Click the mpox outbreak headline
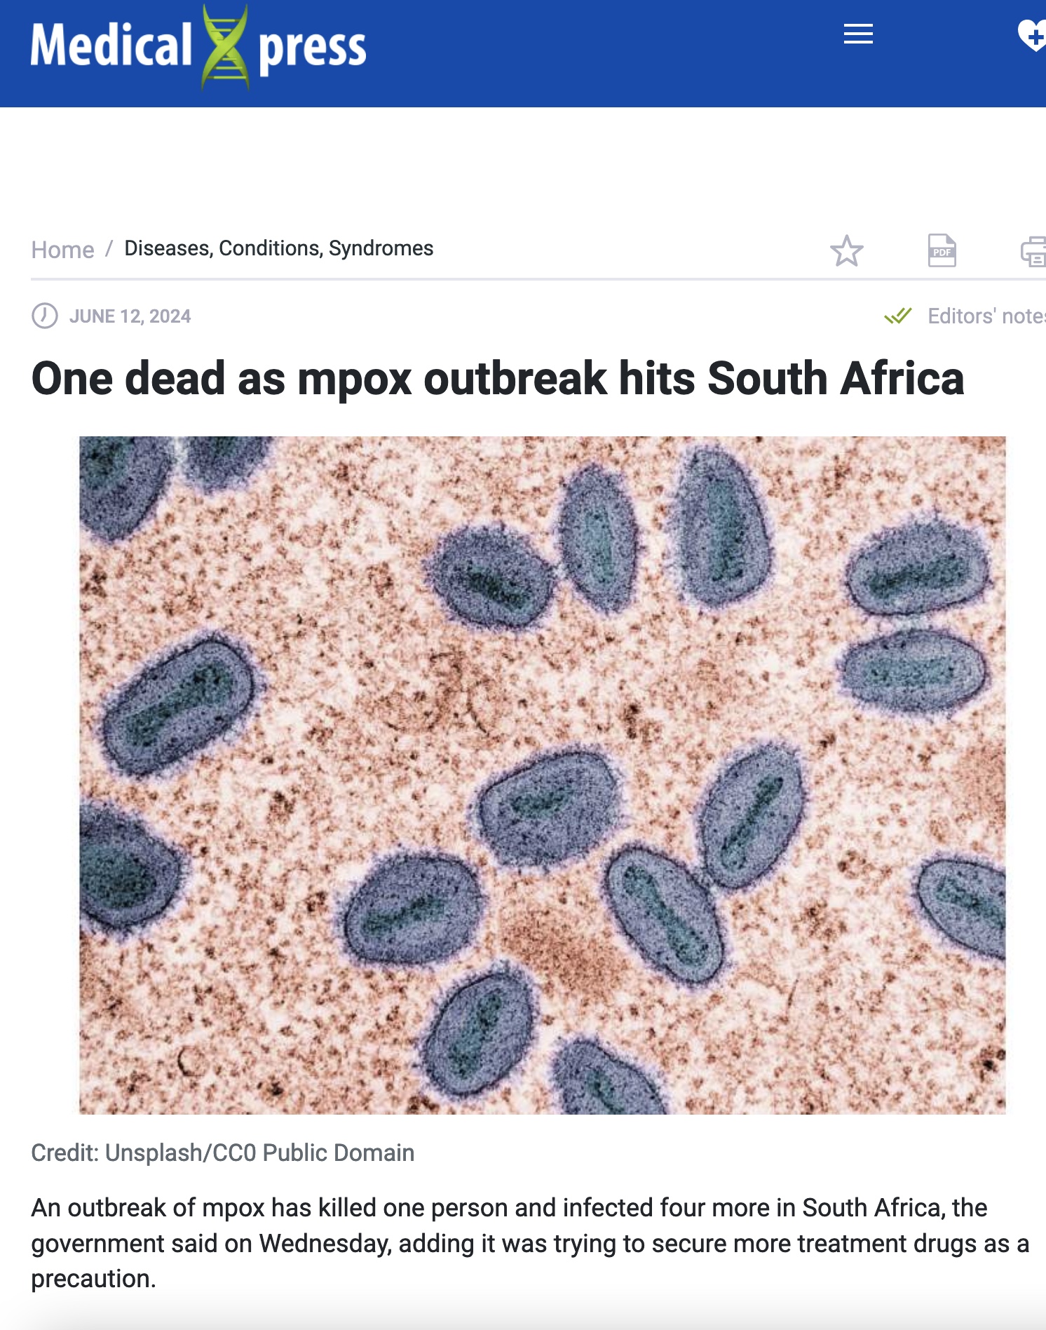The height and width of the screenshot is (1330, 1046). pyautogui.click(x=498, y=379)
